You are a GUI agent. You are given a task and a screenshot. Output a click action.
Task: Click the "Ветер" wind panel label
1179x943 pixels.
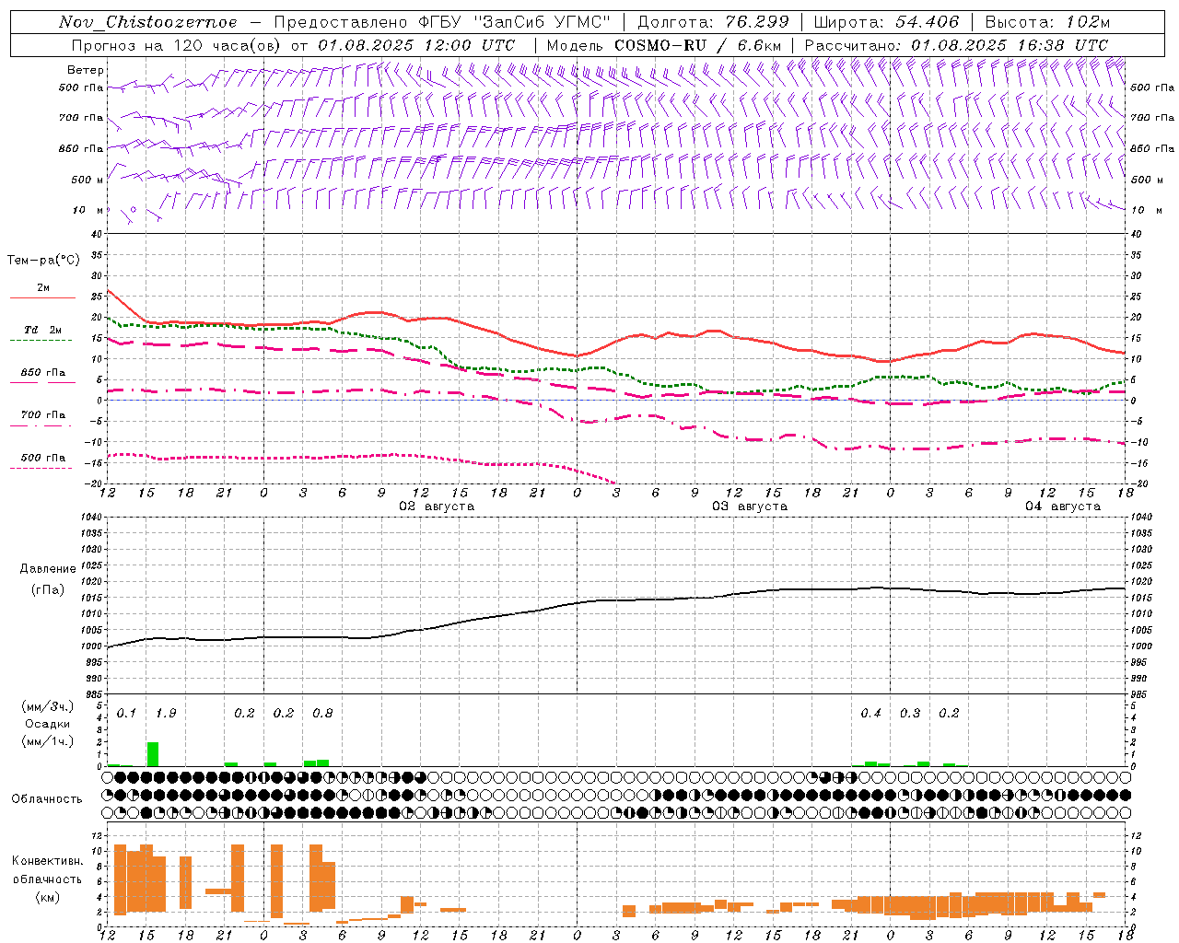86,70
